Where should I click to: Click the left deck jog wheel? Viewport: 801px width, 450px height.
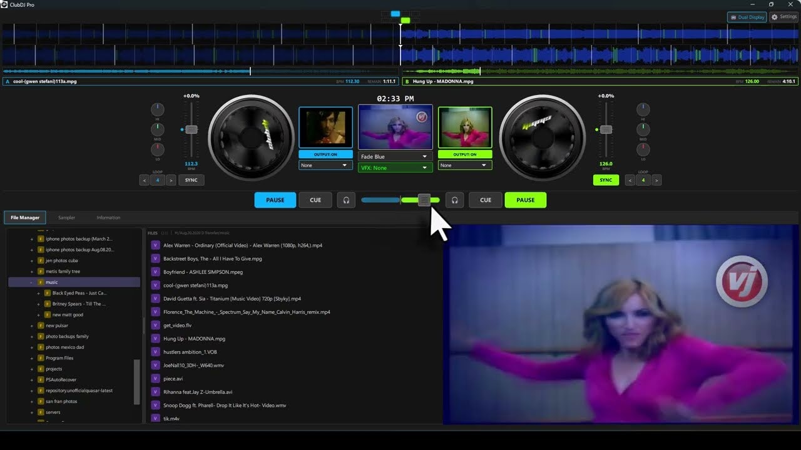pos(251,136)
